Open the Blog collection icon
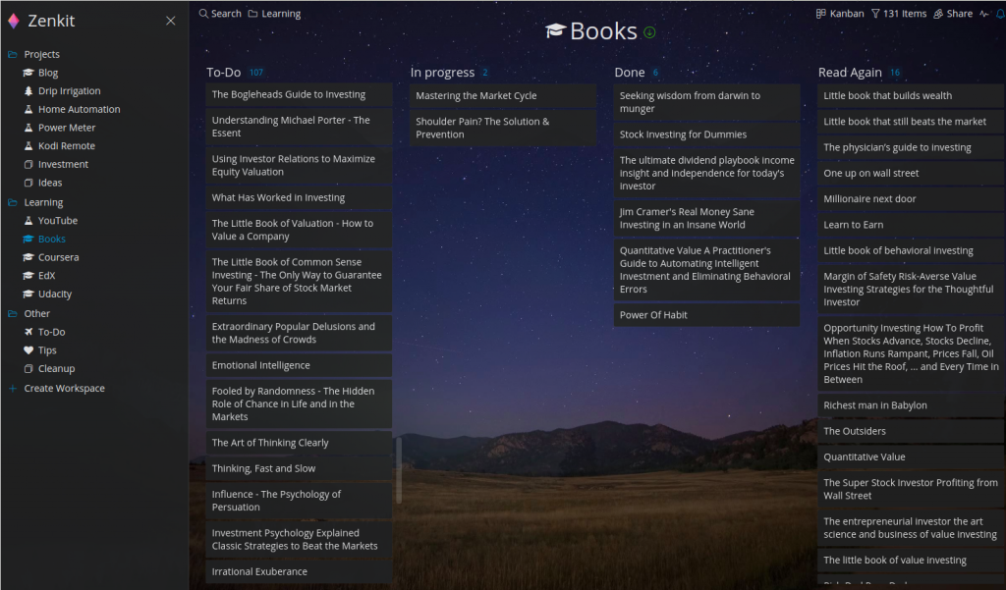1006x590 pixels. pos(28,73)
